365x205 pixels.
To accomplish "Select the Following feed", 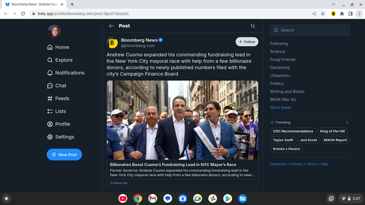I will (x=279, y=43).
